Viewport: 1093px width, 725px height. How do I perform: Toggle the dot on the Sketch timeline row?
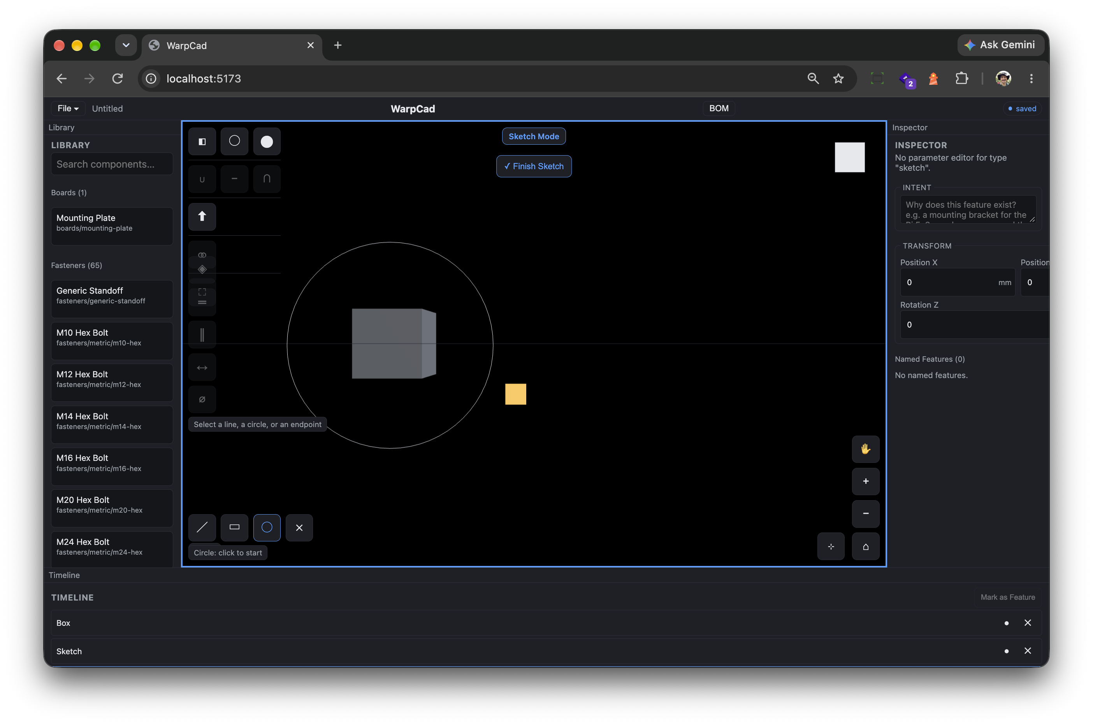pos(1007,651)
